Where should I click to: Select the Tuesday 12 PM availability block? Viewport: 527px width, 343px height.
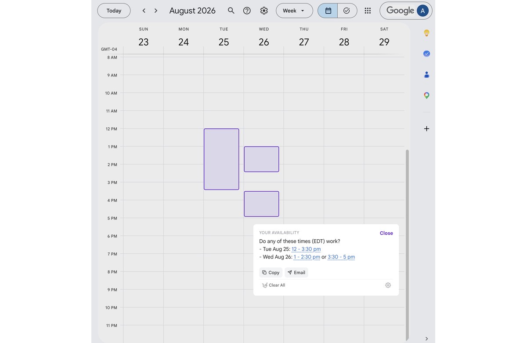[221, 159]
